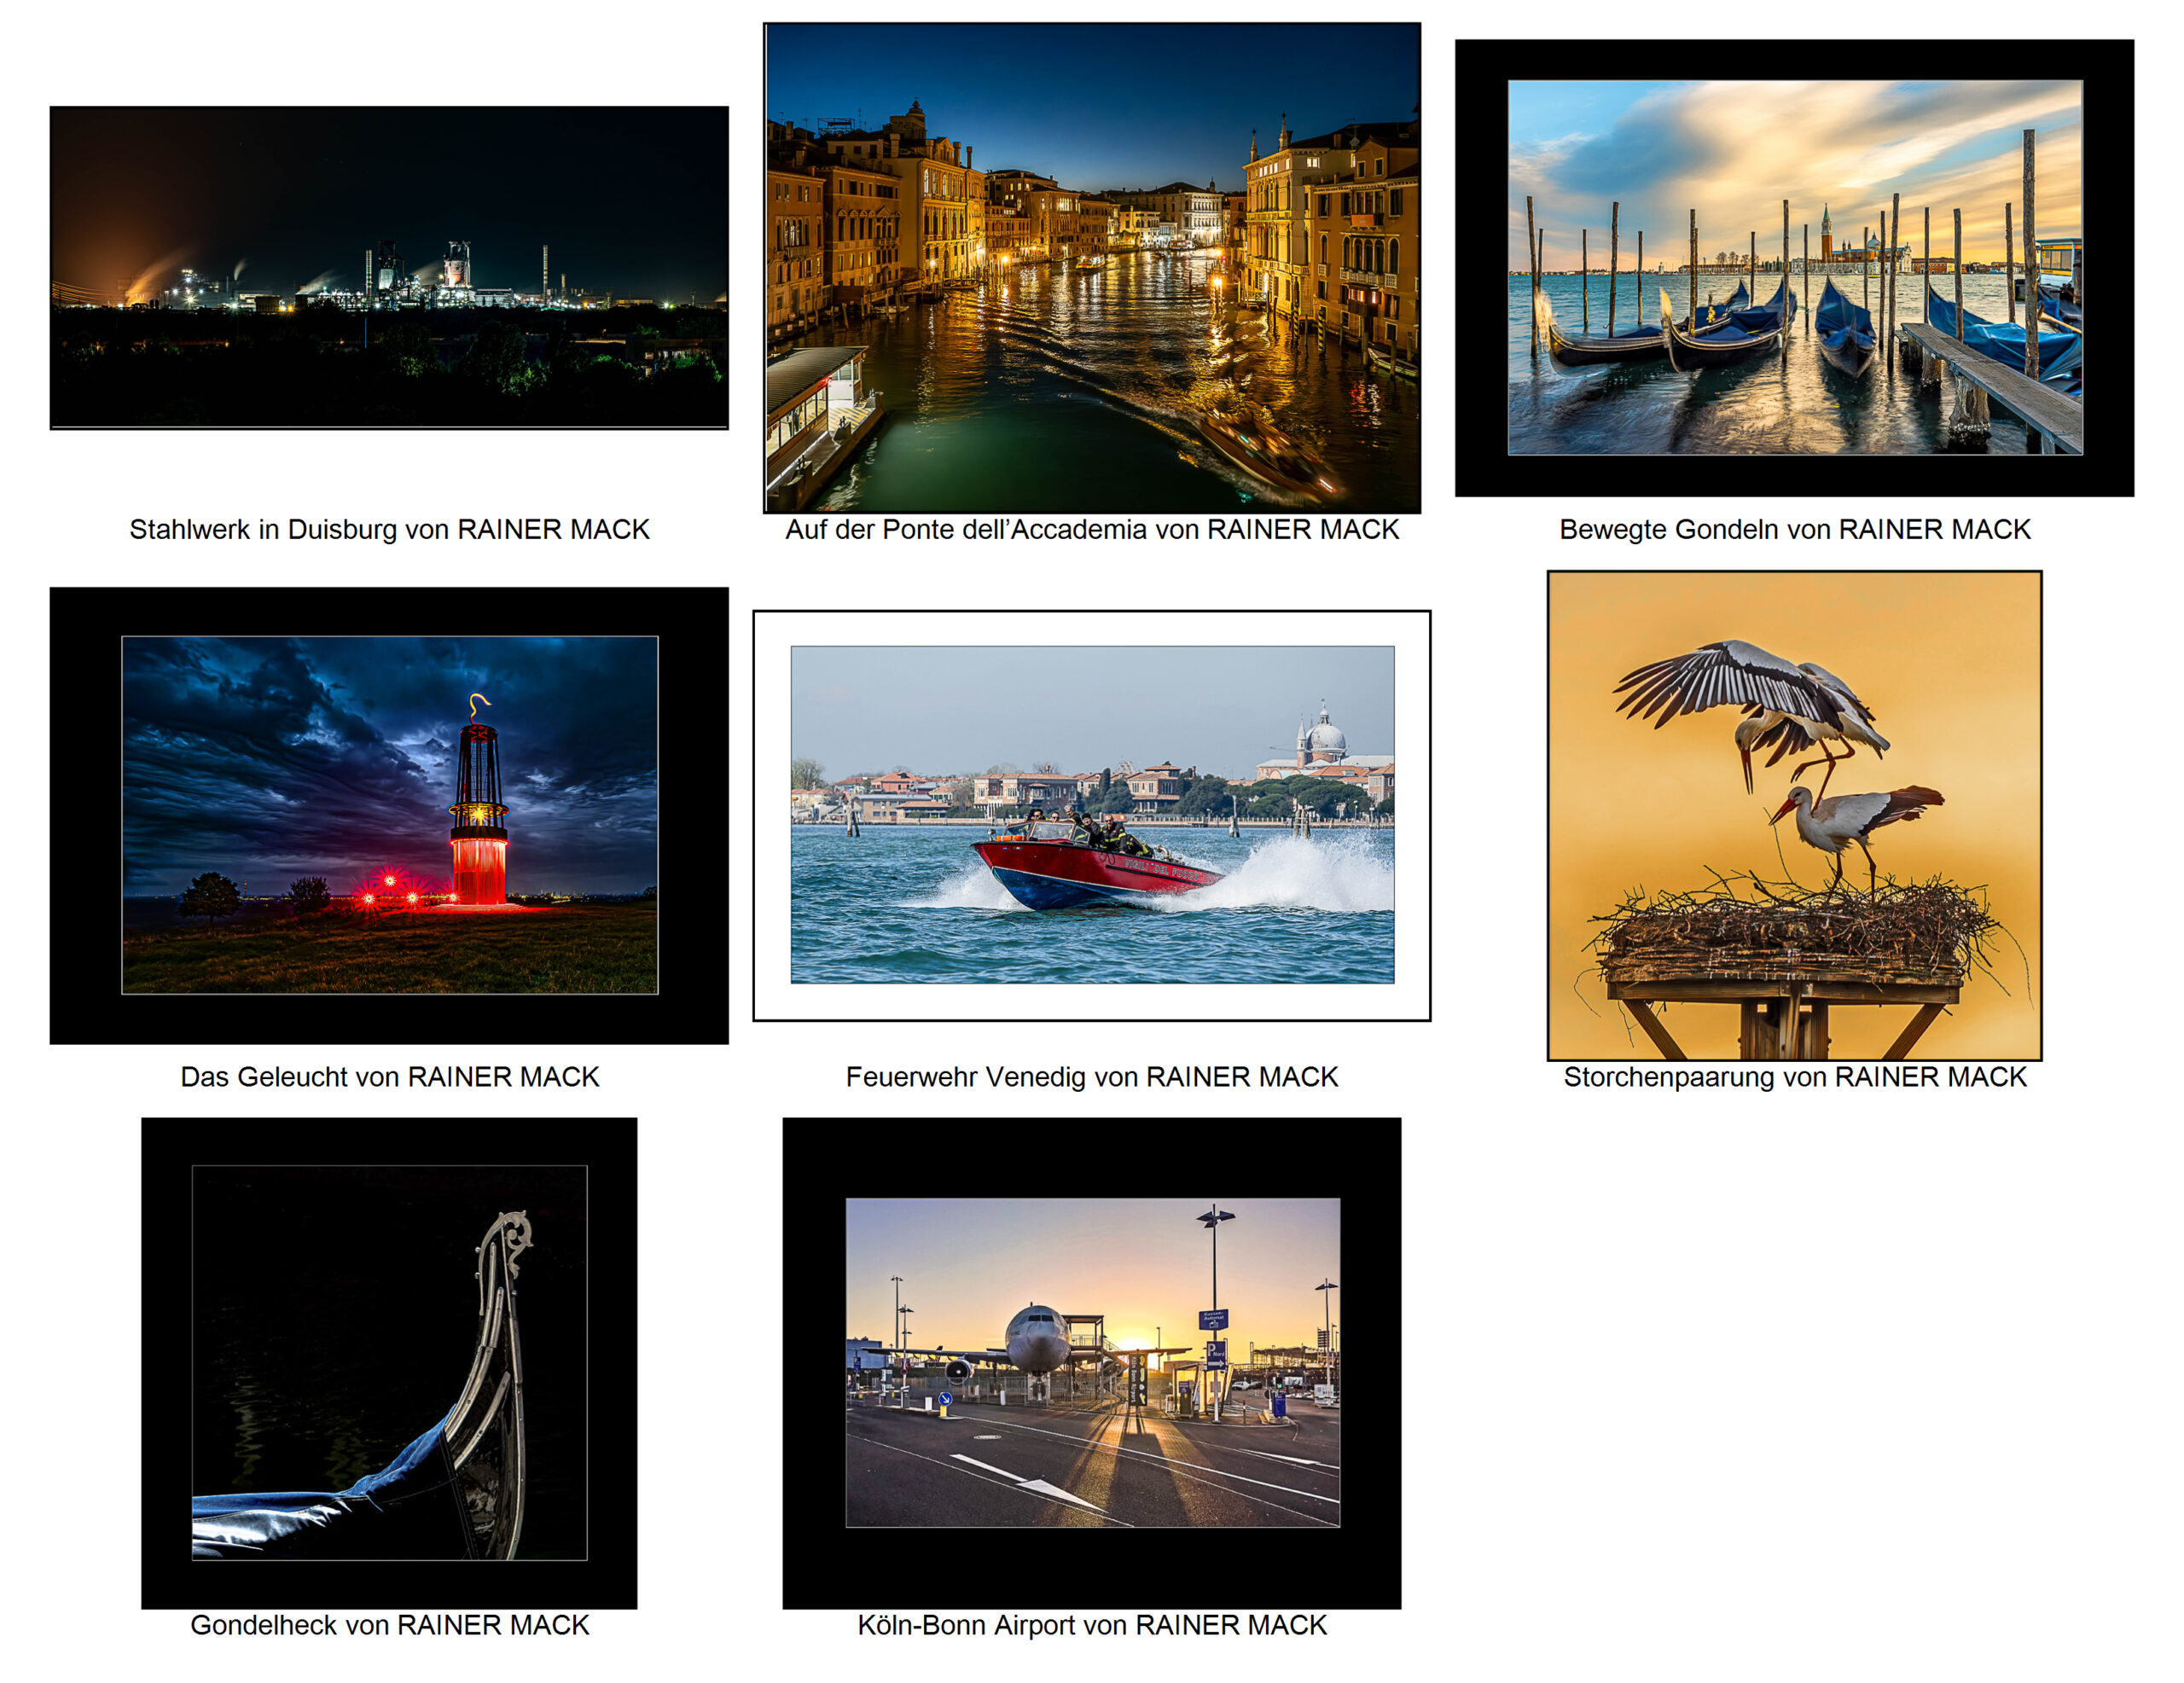Click caption 'Köln-Bonn Airport von RAINER MACK'

tap(1092, 1624)
